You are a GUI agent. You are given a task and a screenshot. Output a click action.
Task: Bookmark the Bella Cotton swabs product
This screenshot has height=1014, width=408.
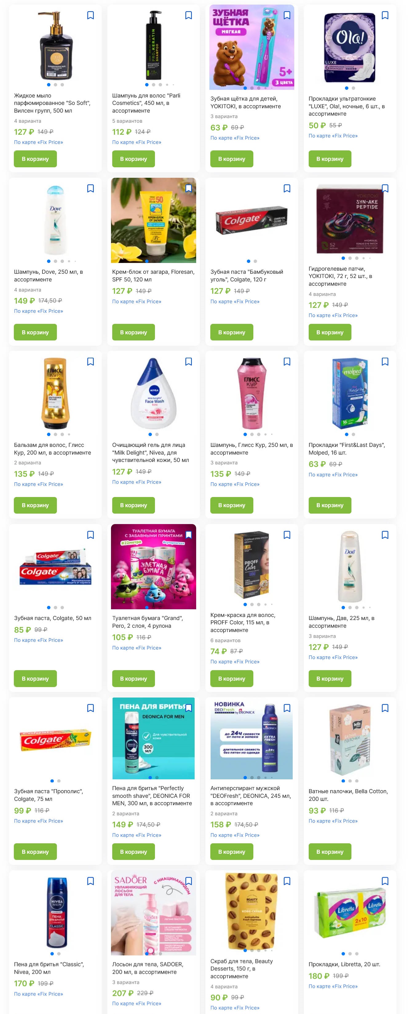point(385,708)
